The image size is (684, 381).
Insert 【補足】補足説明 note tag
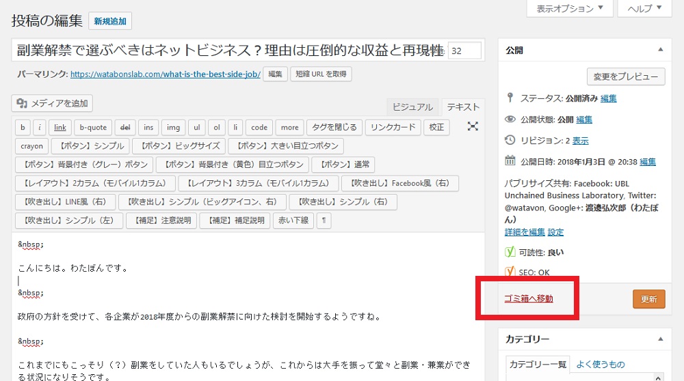[235, 221]
